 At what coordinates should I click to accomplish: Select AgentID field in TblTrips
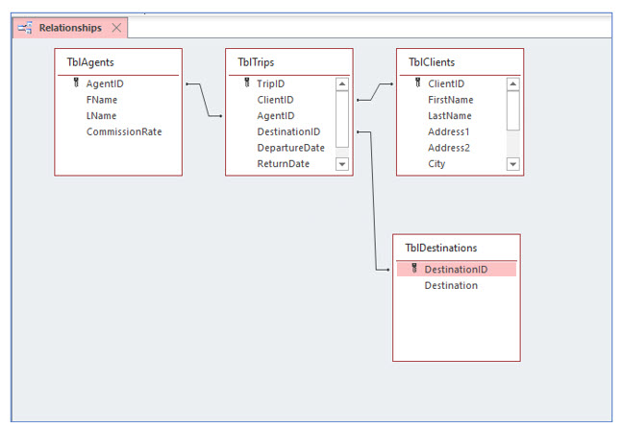click(x=276, y=116)
